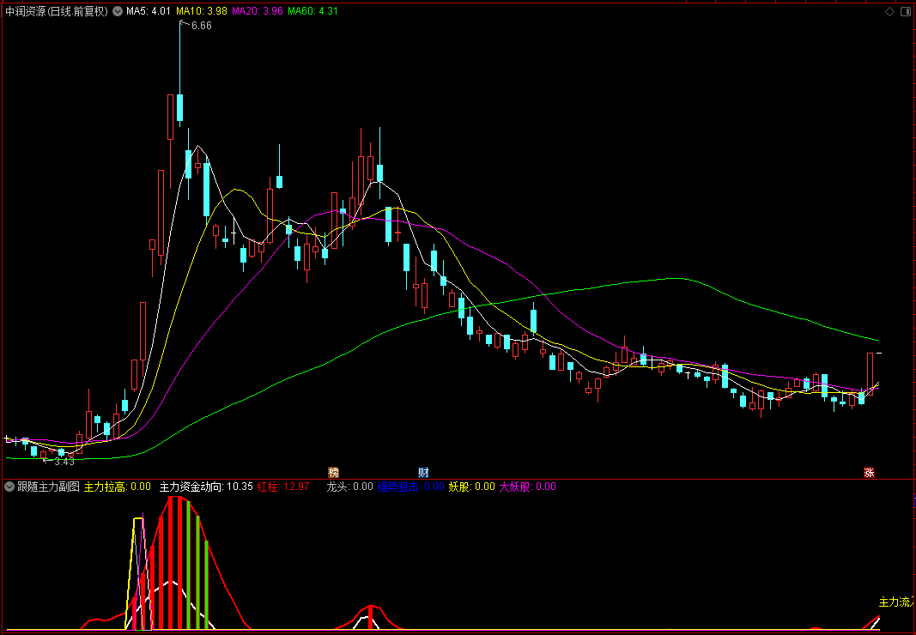Select the latest tall red candlestick at far right
The width and height of the screenshot is (916, 635).
pos(870,374)
